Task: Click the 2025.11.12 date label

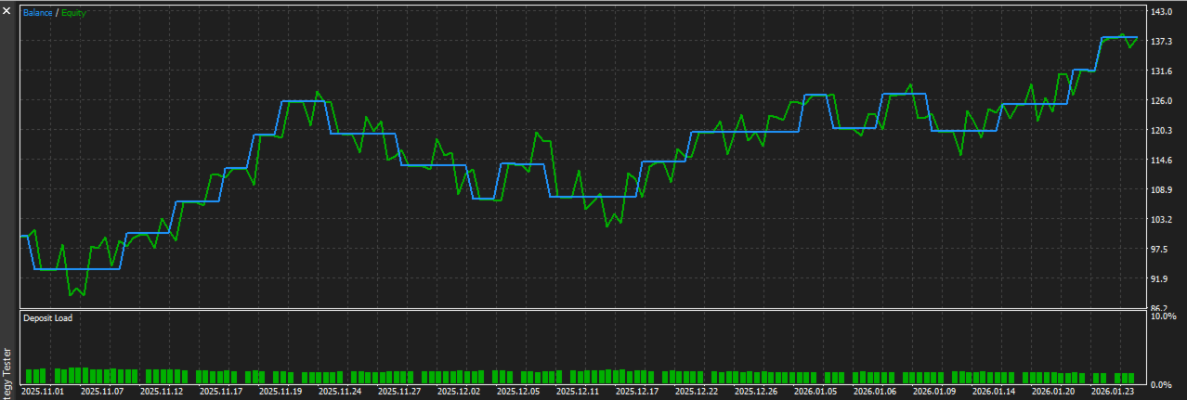Action: point(162,392)
